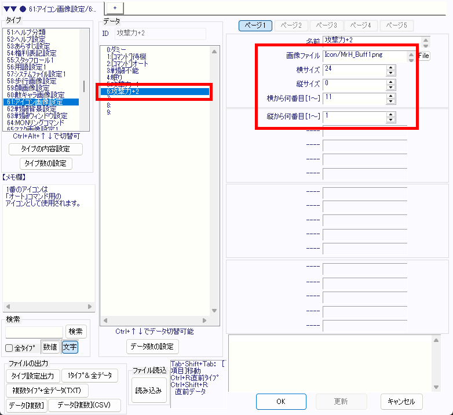
Task: Select type 60:敵キャラ画像設定 in list
Action: 35,95
